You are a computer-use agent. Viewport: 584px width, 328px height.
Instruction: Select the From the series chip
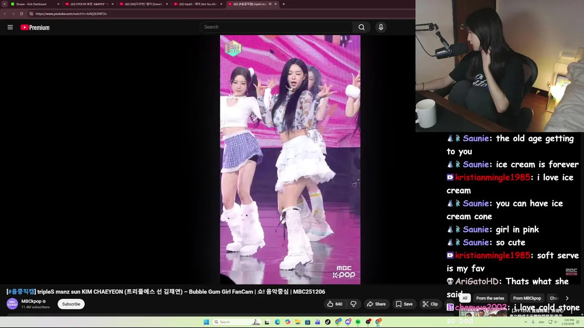pyautogui.click(x=490, y=298)
